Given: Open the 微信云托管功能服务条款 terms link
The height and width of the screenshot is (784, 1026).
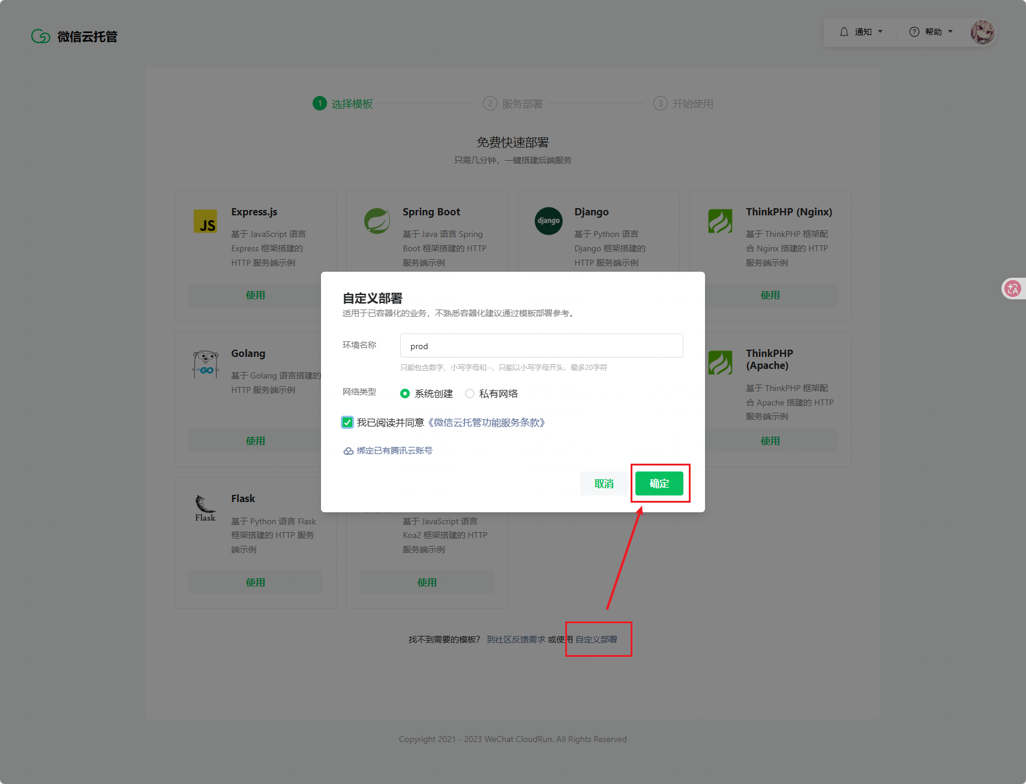Looking at the screenshot, I should pos(487,422).
